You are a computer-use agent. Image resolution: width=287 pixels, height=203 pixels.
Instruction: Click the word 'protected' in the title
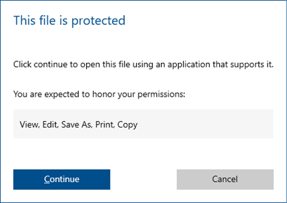pos(98,20)
